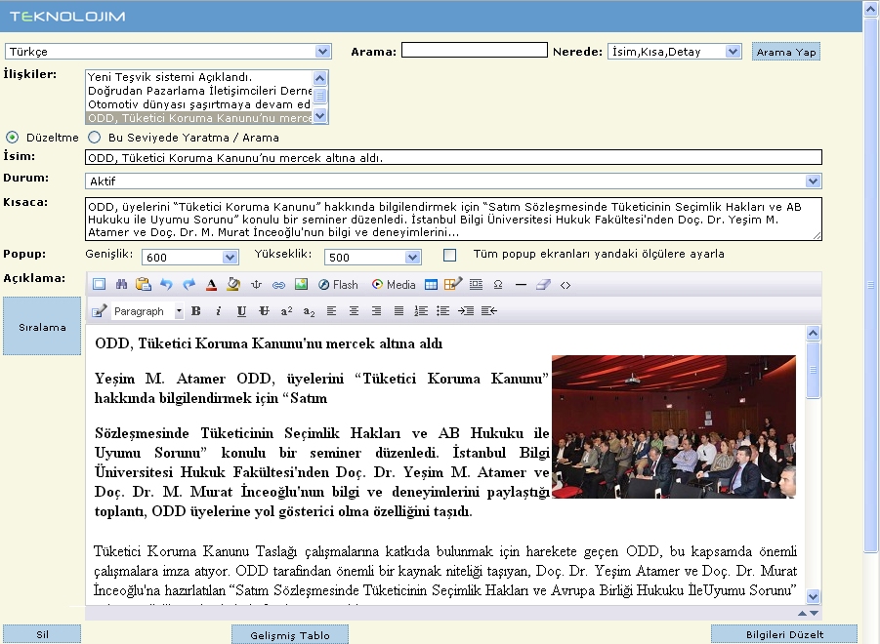Click the İlişkiler list scroll-down arrow
Image resolution: width=880 pixels, height=644 pixels.
coord(320,116)
